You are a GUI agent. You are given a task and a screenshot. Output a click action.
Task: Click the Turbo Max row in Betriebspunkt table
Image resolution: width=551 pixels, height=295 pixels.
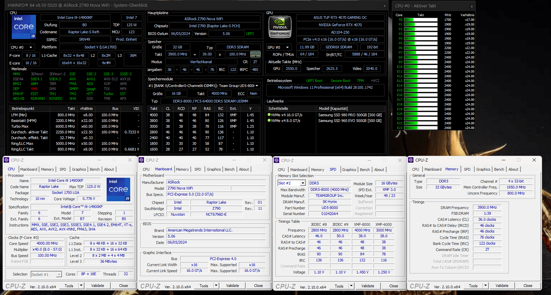[x=75, y=126]
